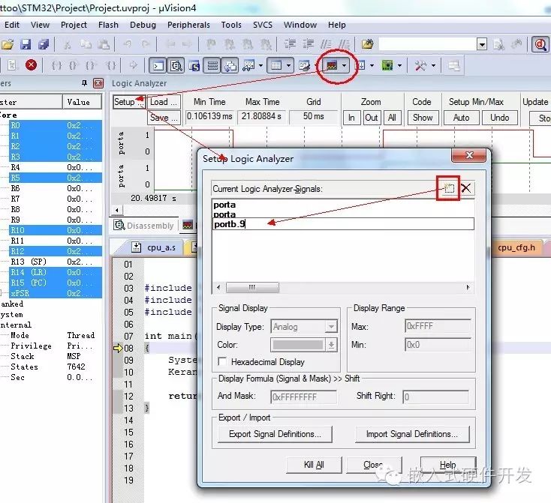Click the Copy icon in the toolbar
The width and height of the screenshot is (551, 503).
(86, 44)
